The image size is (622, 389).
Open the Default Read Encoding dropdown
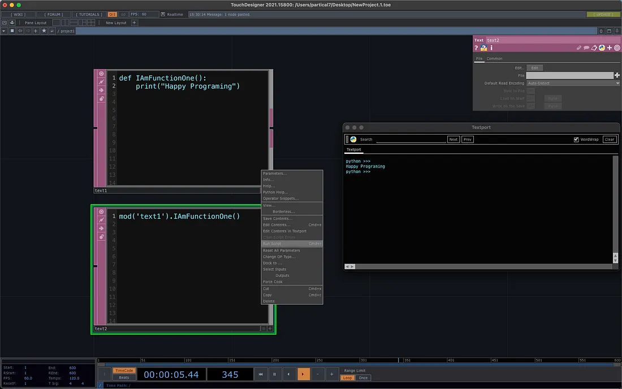[573, 83]
